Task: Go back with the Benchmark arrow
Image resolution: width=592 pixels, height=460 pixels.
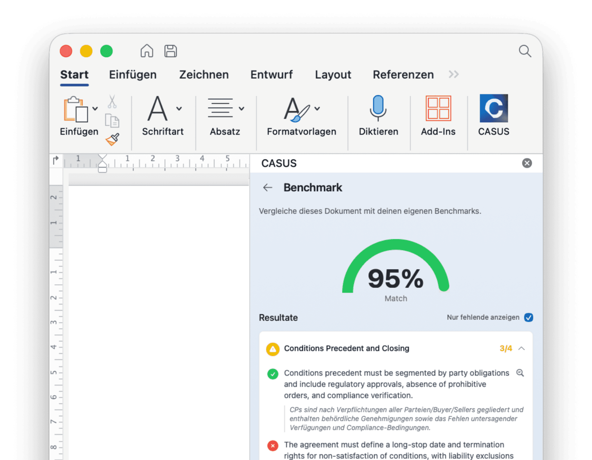Action: [268, 188]
